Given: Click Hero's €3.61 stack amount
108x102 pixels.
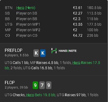Looking at the screenshot, I should pos(78,8).
